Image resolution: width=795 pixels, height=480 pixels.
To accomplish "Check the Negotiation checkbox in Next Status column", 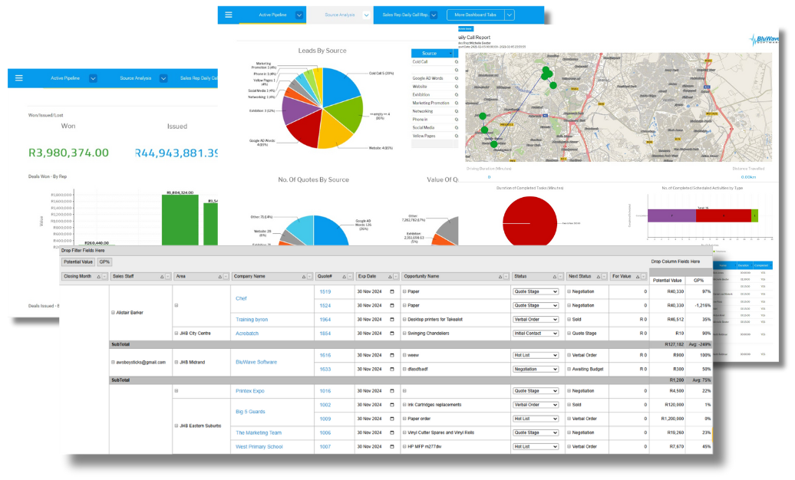I will (569, 291).
